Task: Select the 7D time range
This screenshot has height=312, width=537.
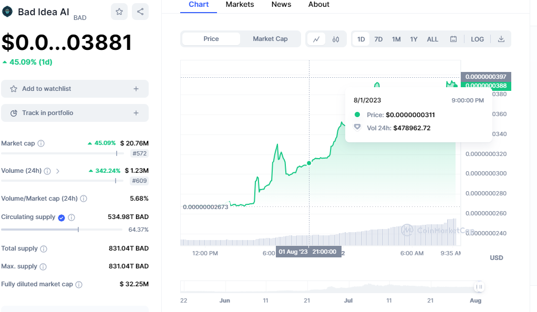Action: click(x=378, y=39)
